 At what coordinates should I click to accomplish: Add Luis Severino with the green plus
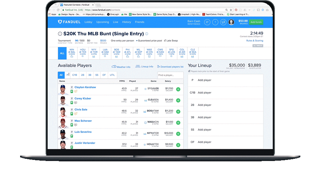tap(178, 134)
